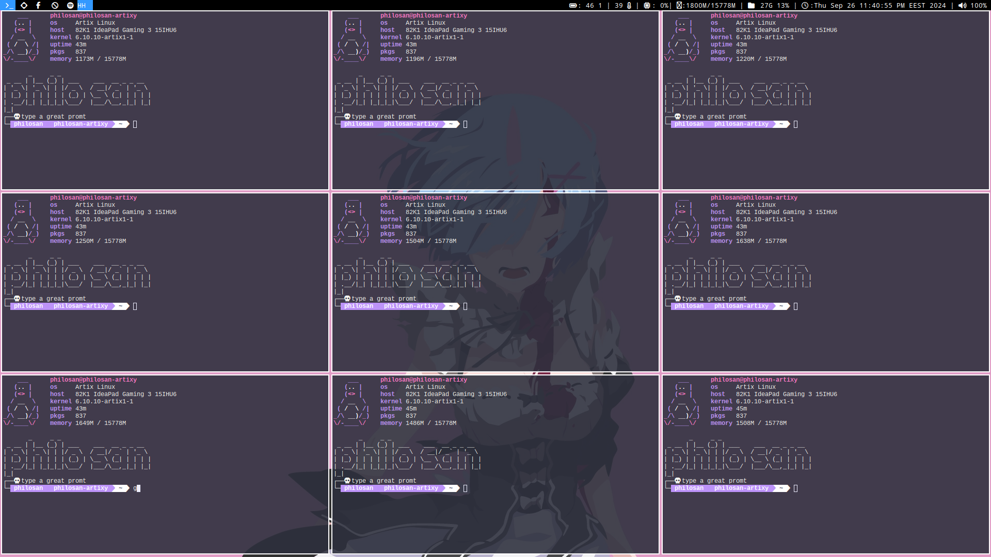Click the skull icon in top-middle terminal prompt
The height and width of the screenshot is (557, 991).
(x=347, y=117)
